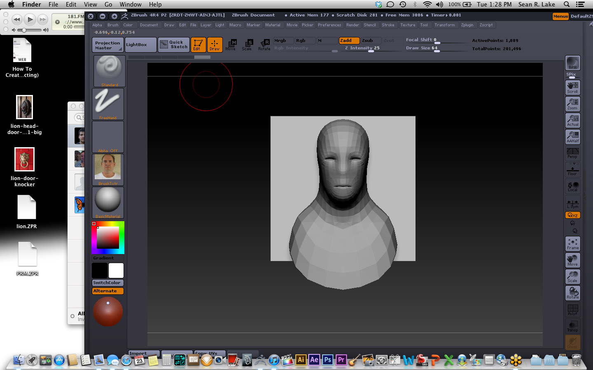Click the Frame icon to fit the model
Screen dimensions: 593x370
572,243
